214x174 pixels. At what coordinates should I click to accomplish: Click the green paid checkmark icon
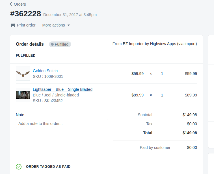[x=19, y=167]
